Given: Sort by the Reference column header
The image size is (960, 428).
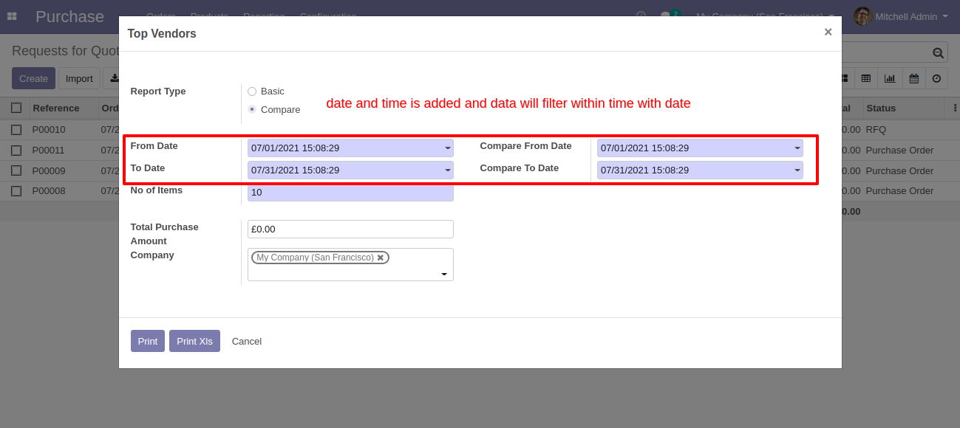Looking at the screenshot, I should click(x=56, y=108).
